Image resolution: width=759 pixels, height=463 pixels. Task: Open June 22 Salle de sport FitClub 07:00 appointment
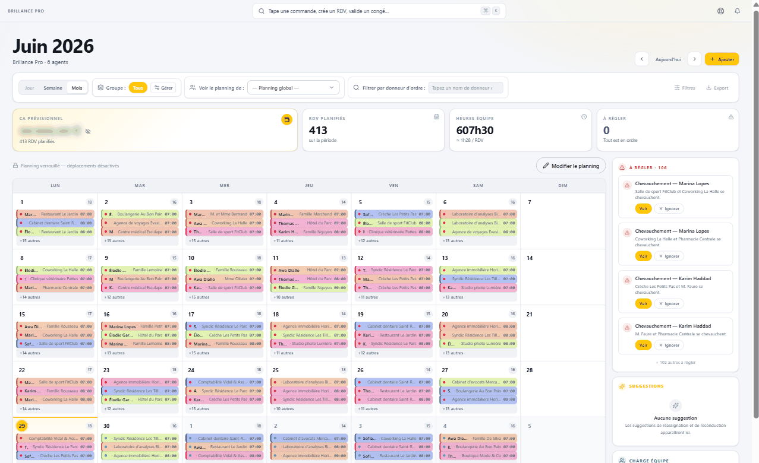point(55,382)
